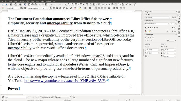The height and width of the screenshot is (101, 181).
Task: Click the Print icon
Action: (32, 4)
